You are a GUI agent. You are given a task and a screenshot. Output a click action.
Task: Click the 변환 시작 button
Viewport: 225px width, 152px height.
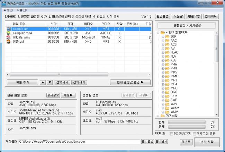[x=207, y=142]
